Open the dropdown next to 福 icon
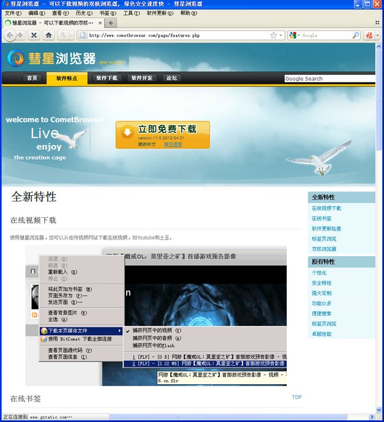Viewport: 384px width, 422px height. (x=378, y=35)
